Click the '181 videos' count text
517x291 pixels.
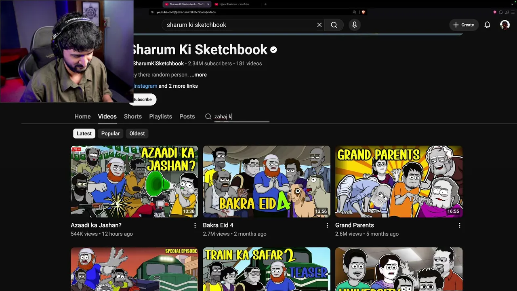[x=249, y=63]
